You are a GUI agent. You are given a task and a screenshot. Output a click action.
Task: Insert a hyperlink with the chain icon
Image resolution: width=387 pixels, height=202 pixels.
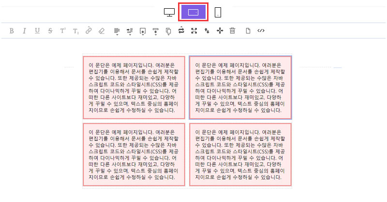89,31
